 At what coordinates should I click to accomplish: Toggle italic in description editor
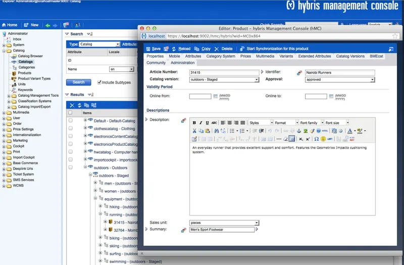tap(200, 123)
